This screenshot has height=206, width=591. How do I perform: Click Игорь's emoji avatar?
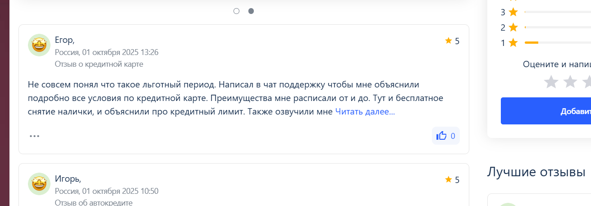[x=39, y=184]
